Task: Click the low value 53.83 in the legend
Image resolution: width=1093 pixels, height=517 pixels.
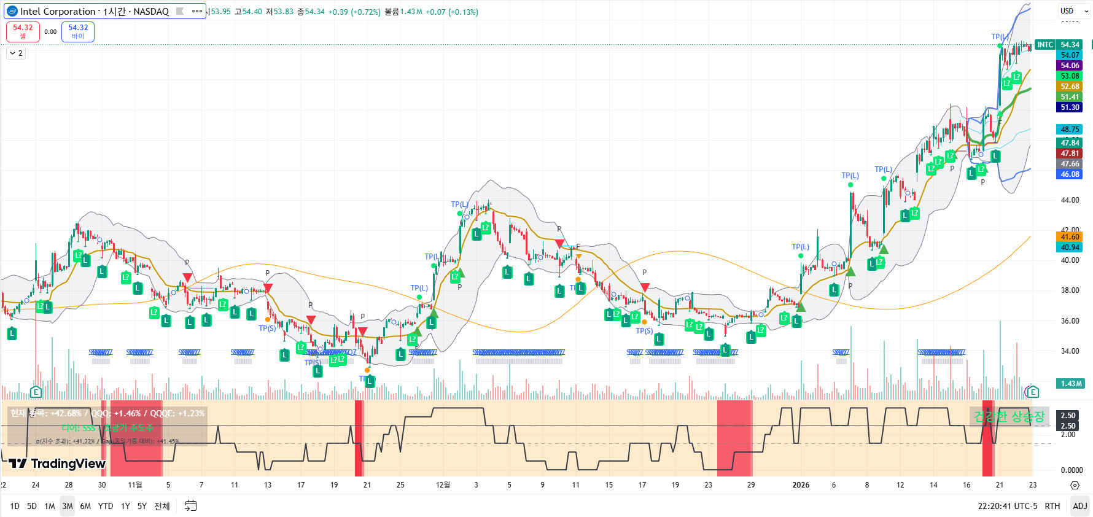Action: pyautogui.click(x=283, y=12)
